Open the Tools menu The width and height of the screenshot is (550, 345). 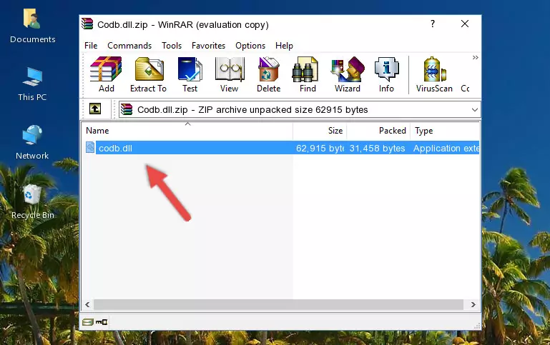[172, 46]
